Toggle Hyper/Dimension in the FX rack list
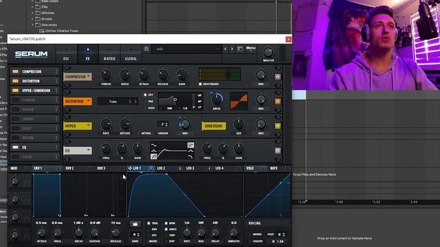 tap(15, 91)
